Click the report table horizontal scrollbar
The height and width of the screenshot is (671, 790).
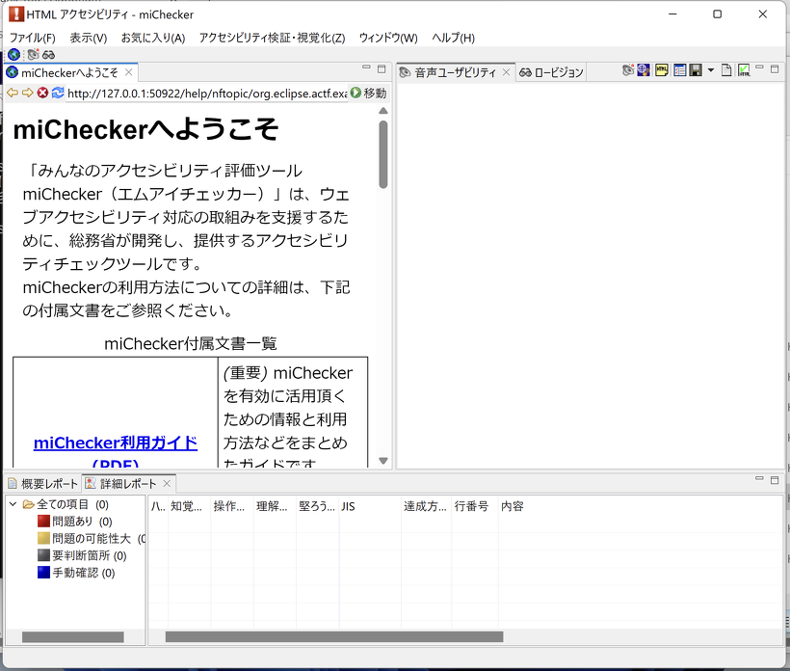(334, 636)
